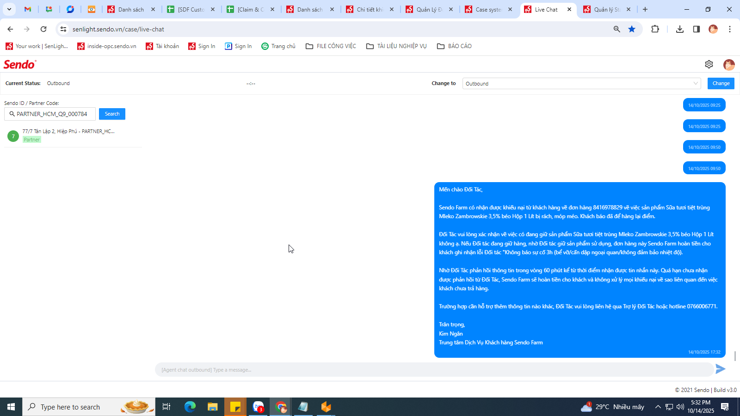Bookmark this page with the star icon
Screen dimensions: 740x416
coord(632,29)
